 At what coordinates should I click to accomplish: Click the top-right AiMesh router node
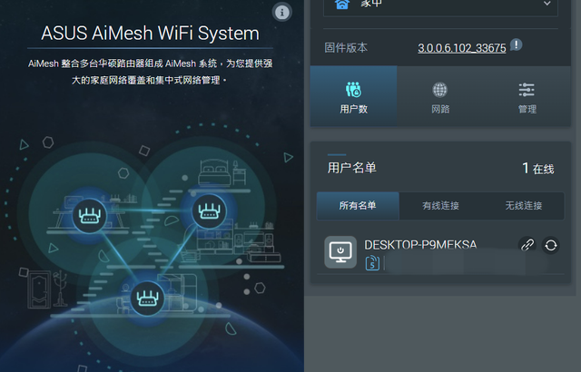tap(210, 211)
